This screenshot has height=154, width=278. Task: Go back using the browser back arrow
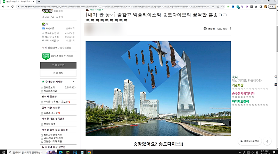click(x=3, y=7)
